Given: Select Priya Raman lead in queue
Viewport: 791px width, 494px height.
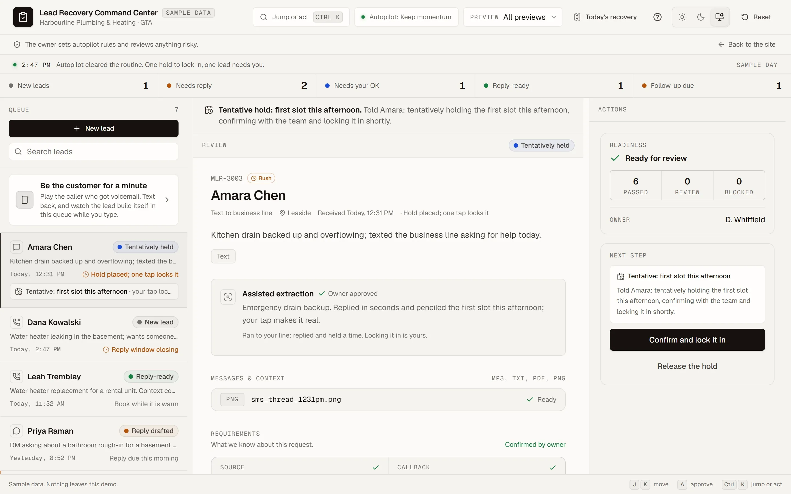Looking at the screenshot, I should pos(93,444).
